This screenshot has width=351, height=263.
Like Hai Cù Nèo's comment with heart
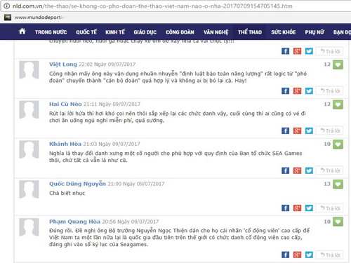pyautogui.click(x=338, y=104)
